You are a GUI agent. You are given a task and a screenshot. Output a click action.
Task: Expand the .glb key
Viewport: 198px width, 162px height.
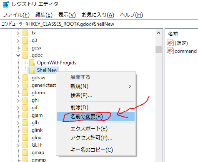[18, 123]
